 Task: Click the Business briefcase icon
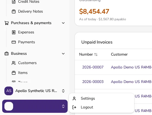pyautogui.click(x=7, y=54)
